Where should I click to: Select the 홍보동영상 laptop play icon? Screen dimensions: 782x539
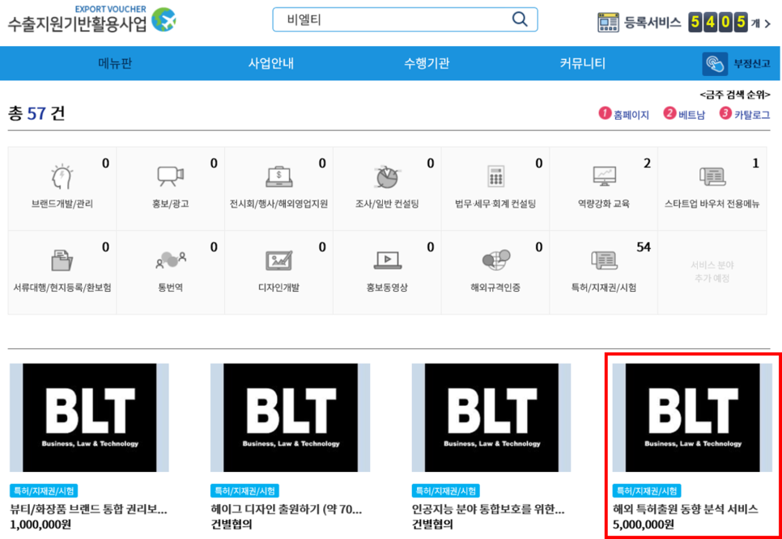(387, 260)
